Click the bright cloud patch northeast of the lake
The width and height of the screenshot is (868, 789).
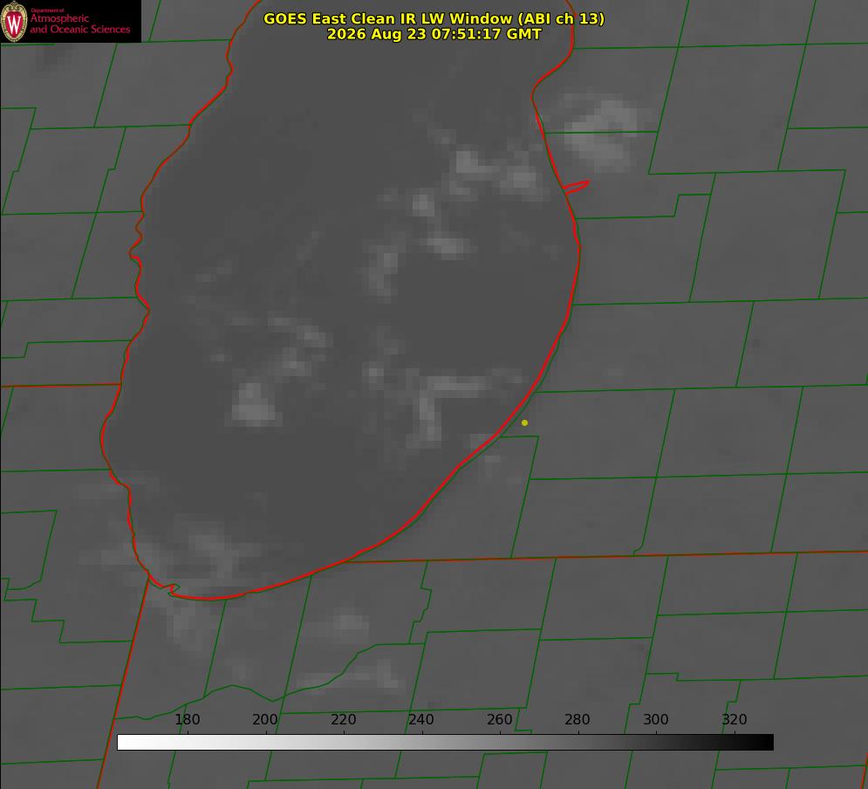coord(601,133)
